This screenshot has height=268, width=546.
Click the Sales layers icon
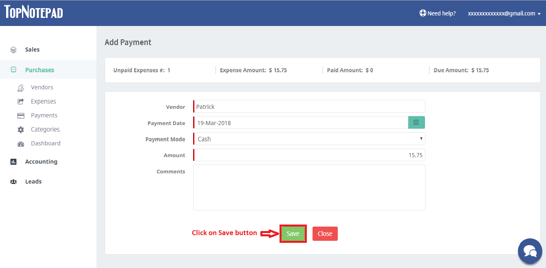click(x=13, y=50)
